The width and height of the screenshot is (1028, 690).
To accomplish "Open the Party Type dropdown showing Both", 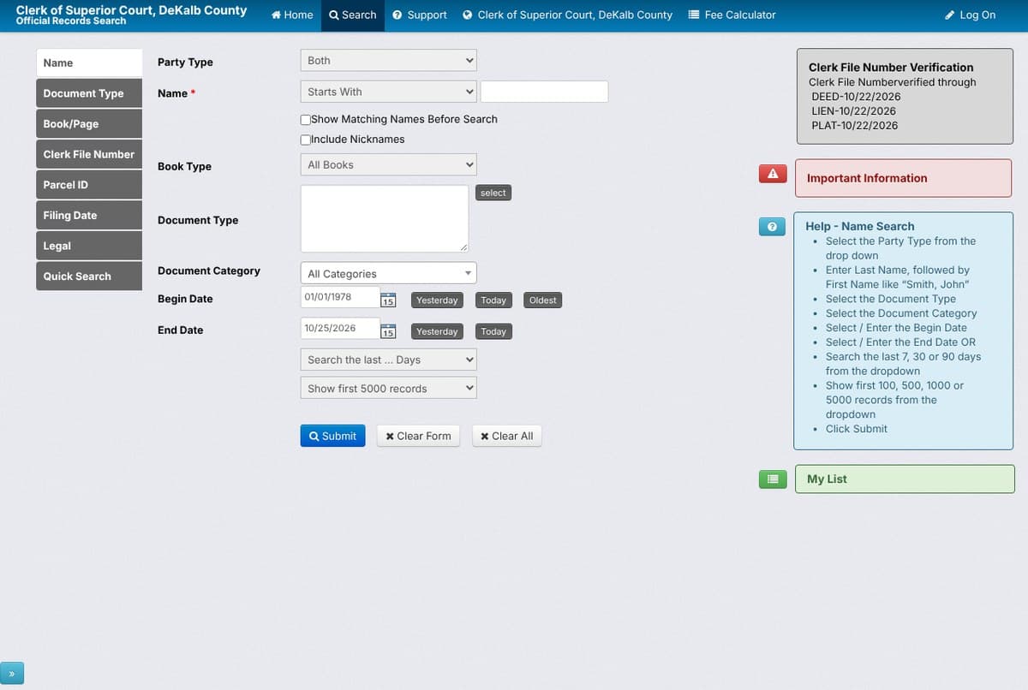I will [x=388, y=61].
